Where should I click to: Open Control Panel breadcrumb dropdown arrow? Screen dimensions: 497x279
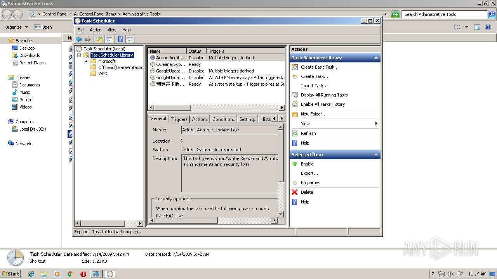pyautogui.click(x=71, y=14)
